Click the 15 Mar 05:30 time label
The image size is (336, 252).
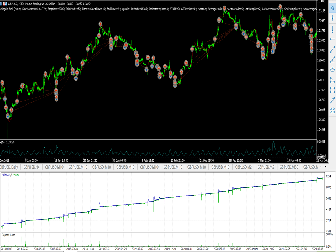click(x=295, y=160)
